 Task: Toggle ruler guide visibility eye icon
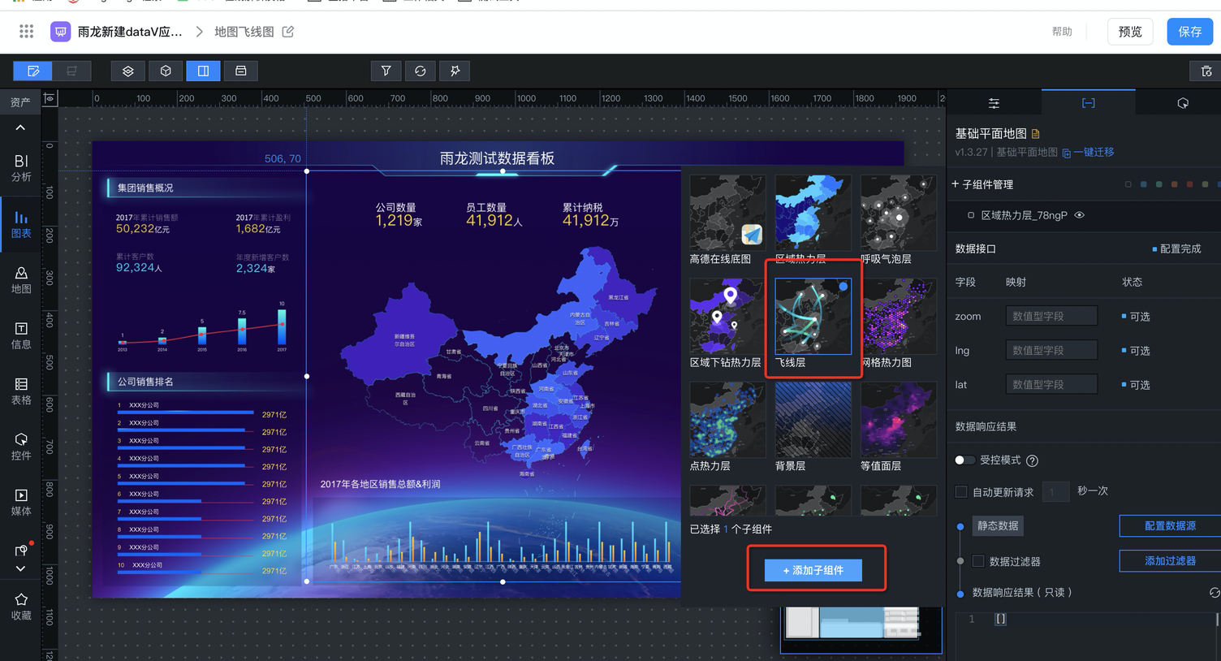pyautogui.click(x=50, y=98)
